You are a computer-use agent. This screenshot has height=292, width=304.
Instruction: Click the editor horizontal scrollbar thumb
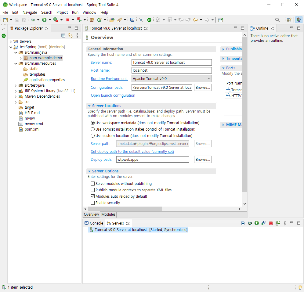(x=125, y=209)
